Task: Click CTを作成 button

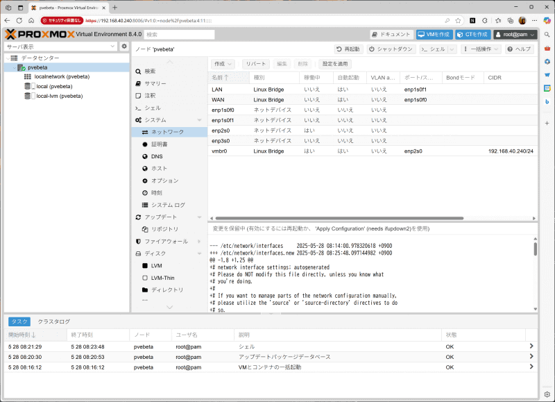Action: point(472,34)
